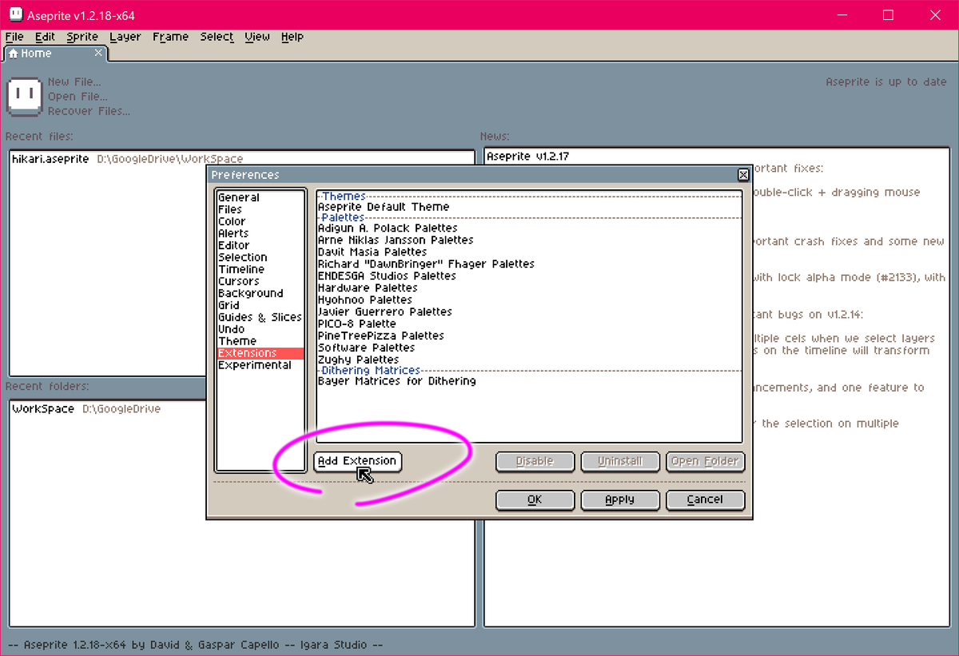The height and width of the screenshot is (656, 959).
Task: Select the Theme category in Preferences
Action: tap(237, 340)
